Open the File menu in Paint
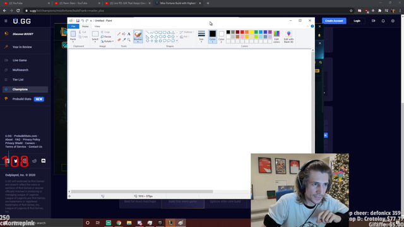 coord(73,26)
